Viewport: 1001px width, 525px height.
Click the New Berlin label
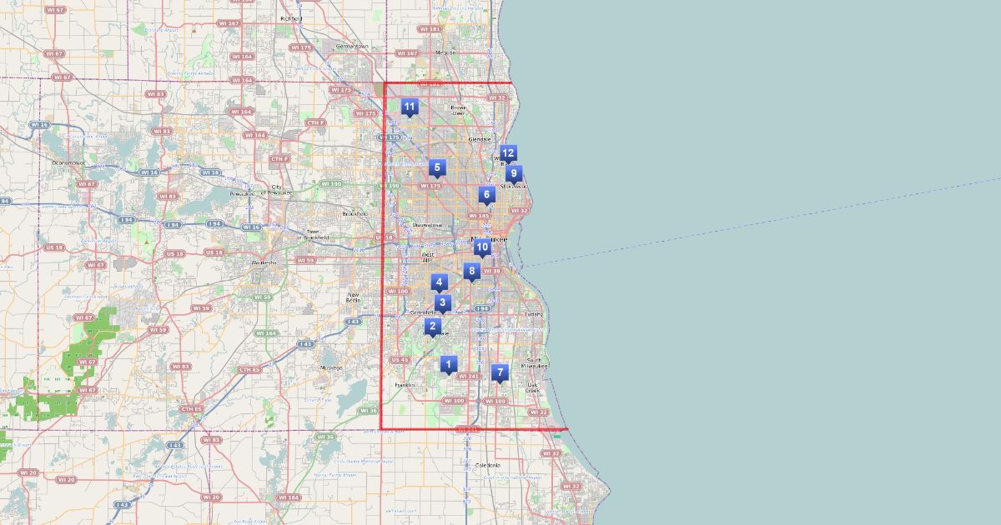pyautogui.click(x=354, y=297)
